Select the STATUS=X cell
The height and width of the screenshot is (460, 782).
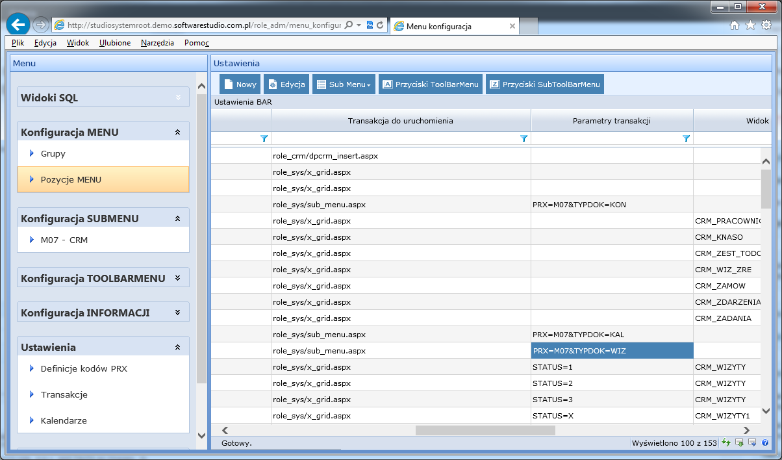coord(612,416)
